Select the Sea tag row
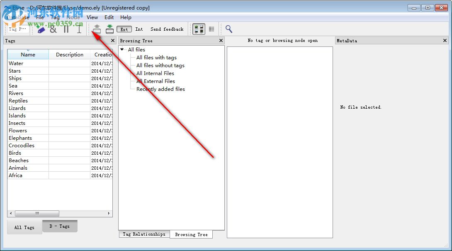This screenshot has height=251, width=452. (x=60, y=86)
